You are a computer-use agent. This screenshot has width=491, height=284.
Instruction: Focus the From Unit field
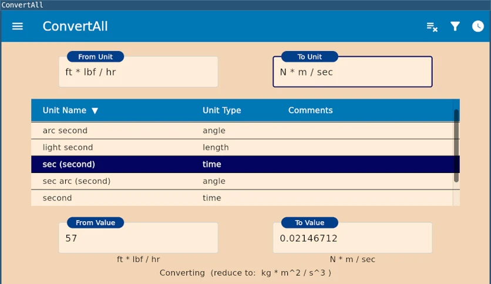point(139,72)
